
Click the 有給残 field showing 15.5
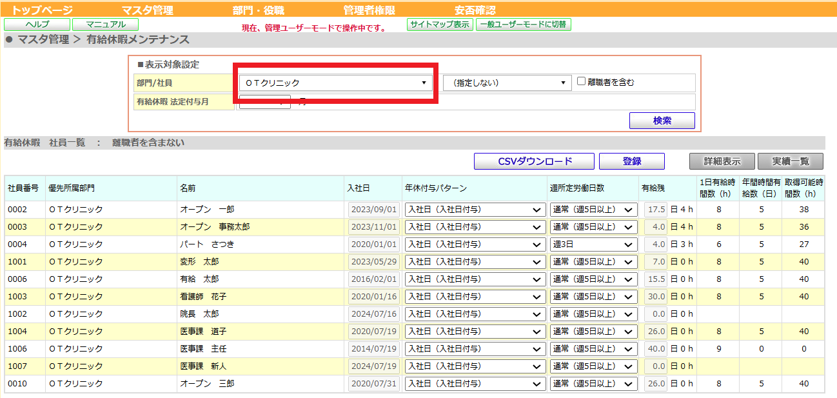click(x=656, y=279)
